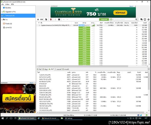Viewport: 151px width, 125px height.
Task: Open Edge browser from the taskbar
Action: point(39,118)
